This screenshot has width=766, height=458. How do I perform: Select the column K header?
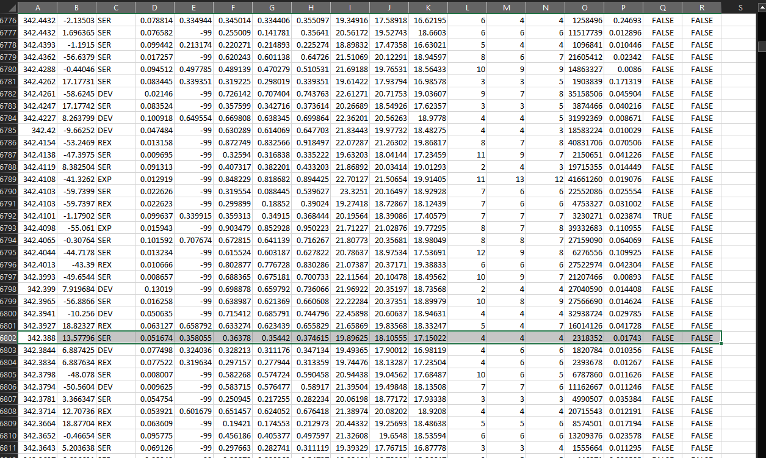click(428, 7)
